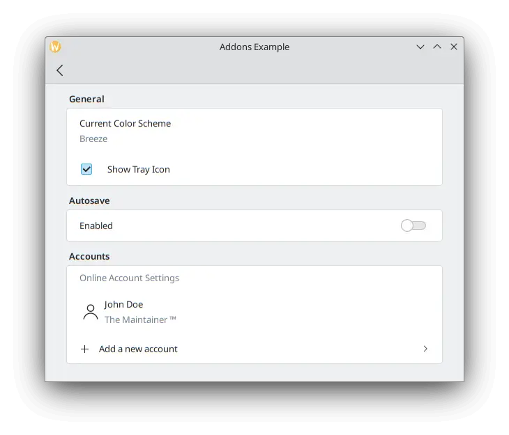Select the Current Color Scheme row
509x435 pixels.
click(254, 132)
